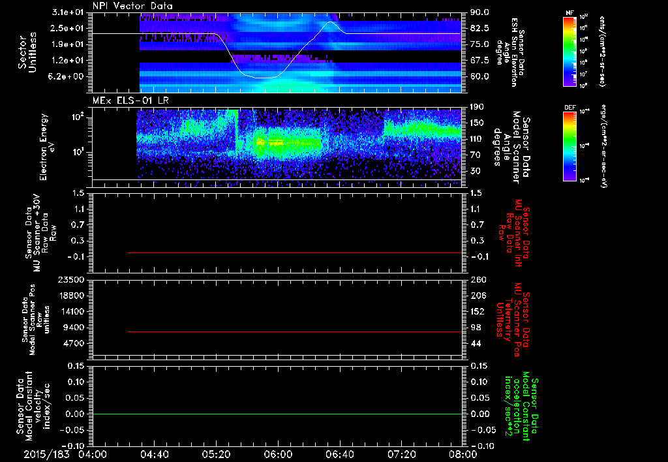Click the 23500 scanner position tick value

point(71,279)
